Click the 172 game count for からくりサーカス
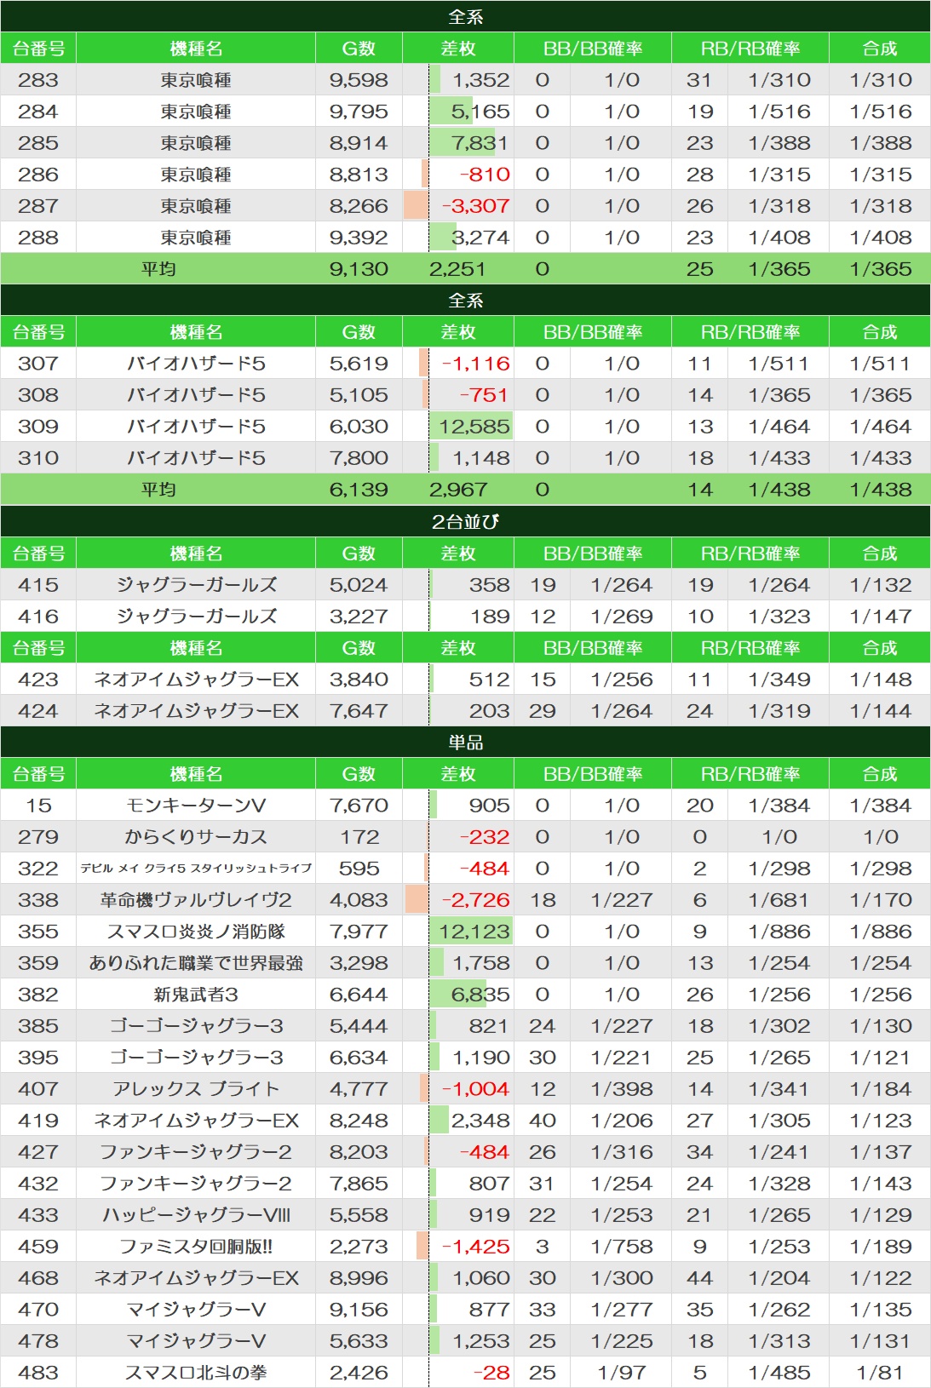This screenshot has height=1388, width=931. [359, 837]
